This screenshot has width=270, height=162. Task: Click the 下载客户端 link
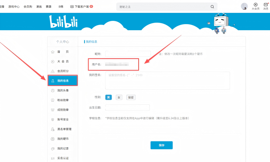click(x=82, y=6)
